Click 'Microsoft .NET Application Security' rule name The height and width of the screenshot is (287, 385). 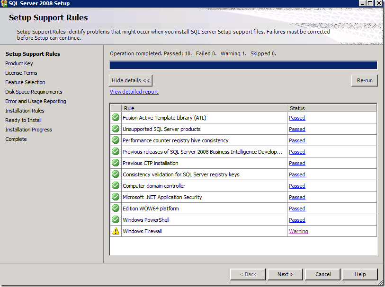[162, 197]
